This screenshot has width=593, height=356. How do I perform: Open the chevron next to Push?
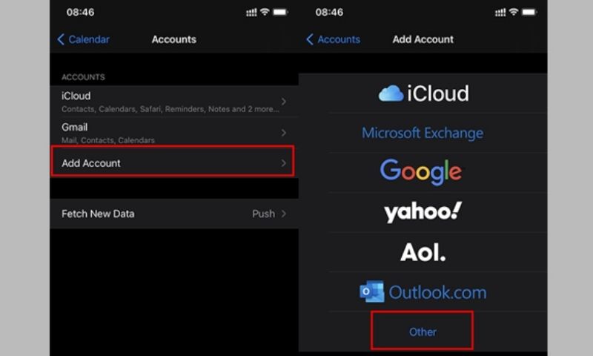click(284, 214)
